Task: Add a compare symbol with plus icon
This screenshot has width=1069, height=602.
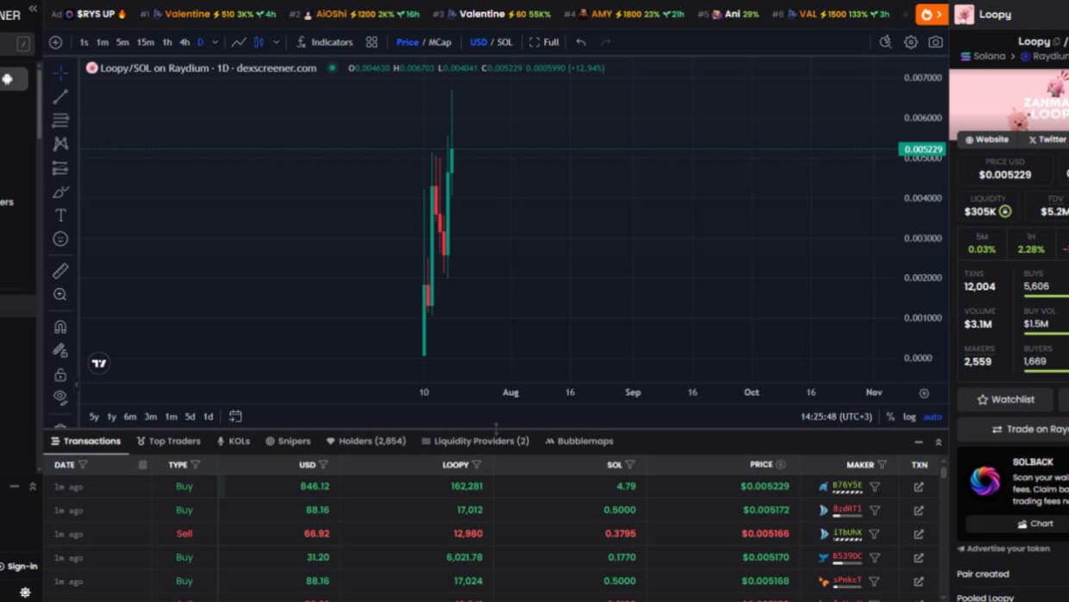Action: point(56,42)
